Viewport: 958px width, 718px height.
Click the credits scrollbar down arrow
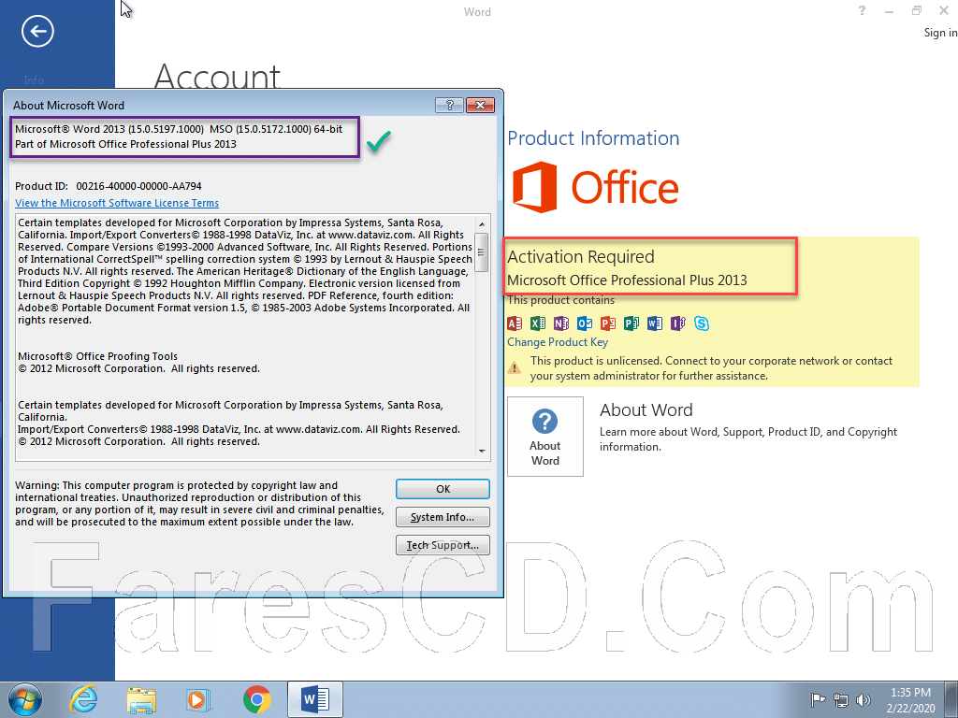coord(482,452)
